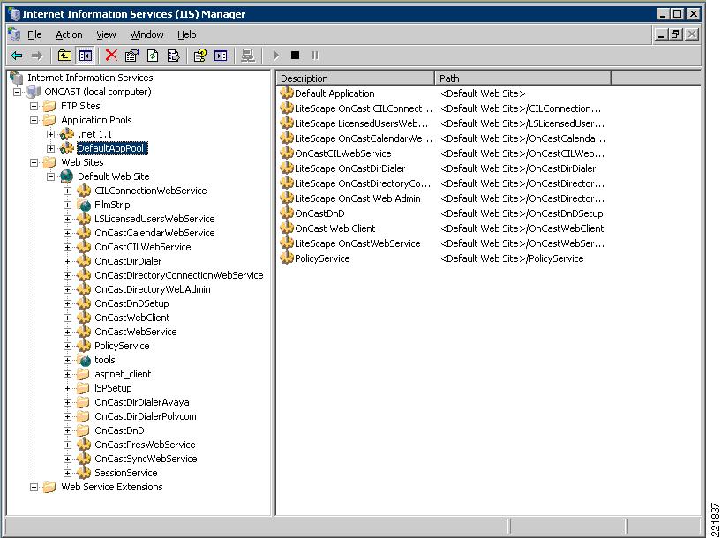The width and height of the screenshot is (721, 538).
Task: Select OnCastPresWebService in the tree
Action: coord(145,445)
